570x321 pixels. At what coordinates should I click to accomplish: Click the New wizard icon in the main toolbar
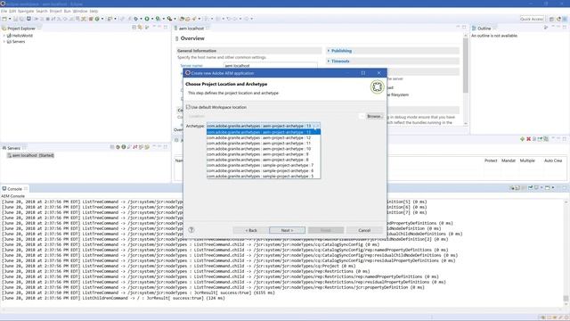pos(4,19)
